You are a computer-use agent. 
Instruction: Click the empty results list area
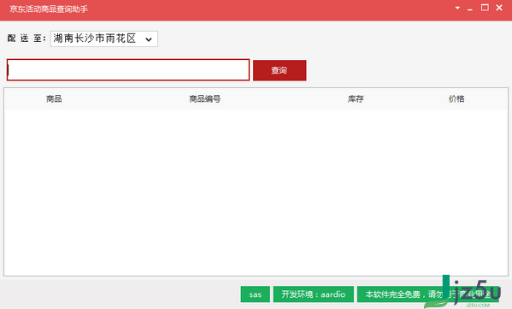point(256,193)
